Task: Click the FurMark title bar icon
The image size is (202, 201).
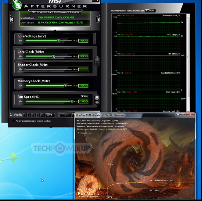Action: pos(77,115)
